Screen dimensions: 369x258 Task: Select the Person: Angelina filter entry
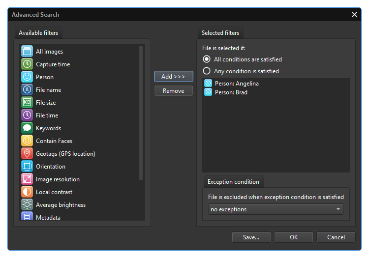click(x=236, y=84)
